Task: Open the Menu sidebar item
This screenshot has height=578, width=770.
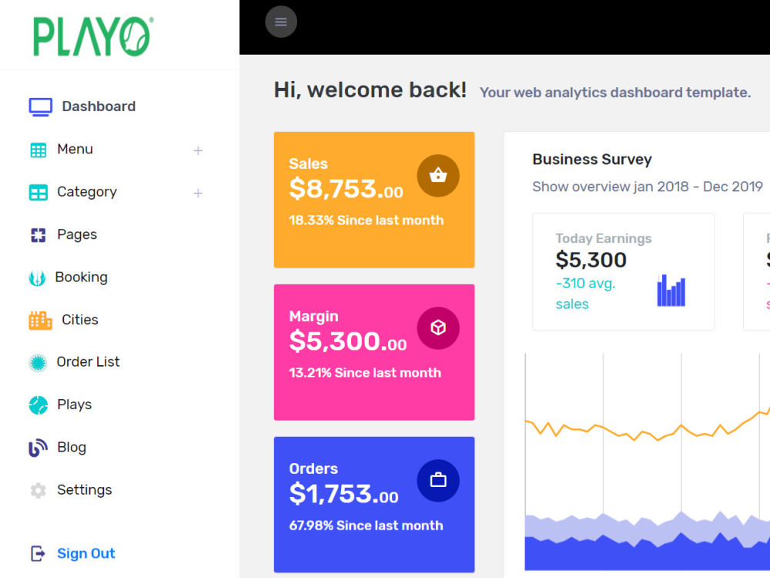Action: (75, 149)
